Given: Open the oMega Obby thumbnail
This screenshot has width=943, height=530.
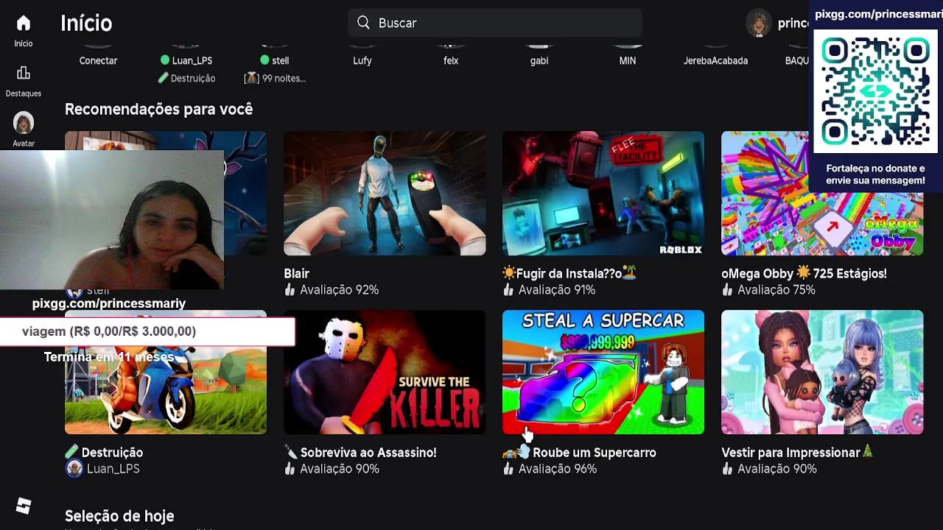Looking at the screenshot, I should click(x=822, y=194).
